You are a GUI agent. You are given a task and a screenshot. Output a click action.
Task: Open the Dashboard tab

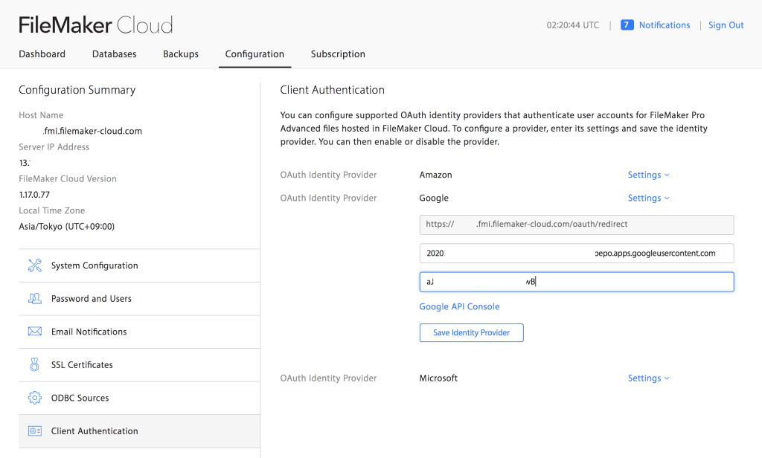(42, 54)
